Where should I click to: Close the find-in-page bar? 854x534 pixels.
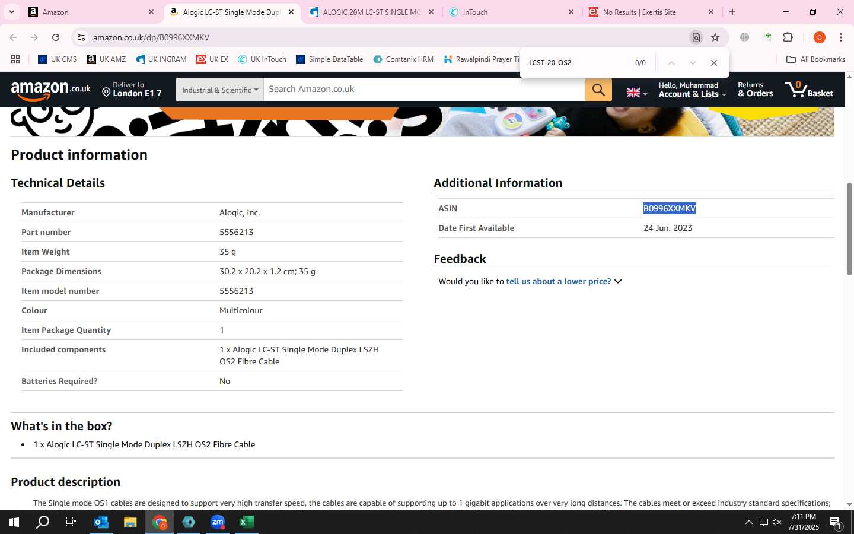(x=714, y=63)
